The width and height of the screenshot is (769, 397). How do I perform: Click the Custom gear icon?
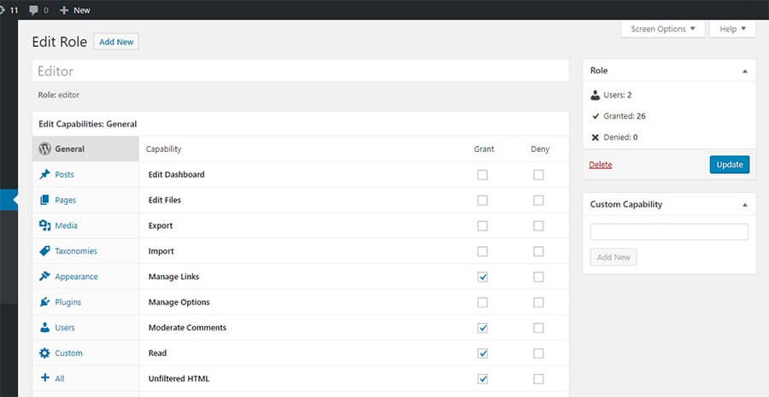coord(44,353)
